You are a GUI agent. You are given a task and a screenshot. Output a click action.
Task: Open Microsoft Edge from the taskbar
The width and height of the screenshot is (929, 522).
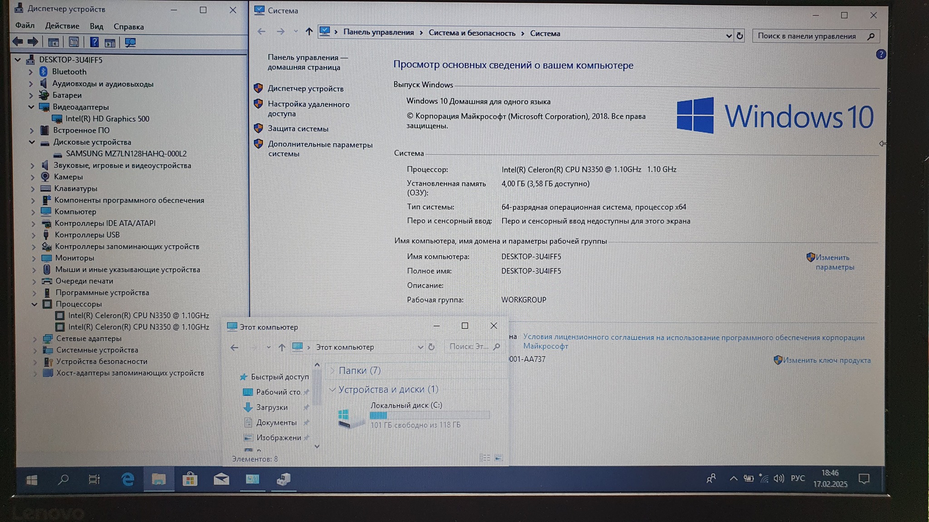click(x=128, y=479)
